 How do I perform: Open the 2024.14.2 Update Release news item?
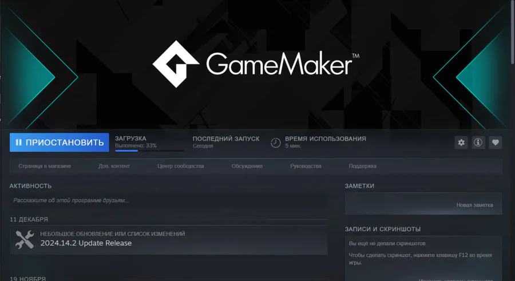[168, 240]
